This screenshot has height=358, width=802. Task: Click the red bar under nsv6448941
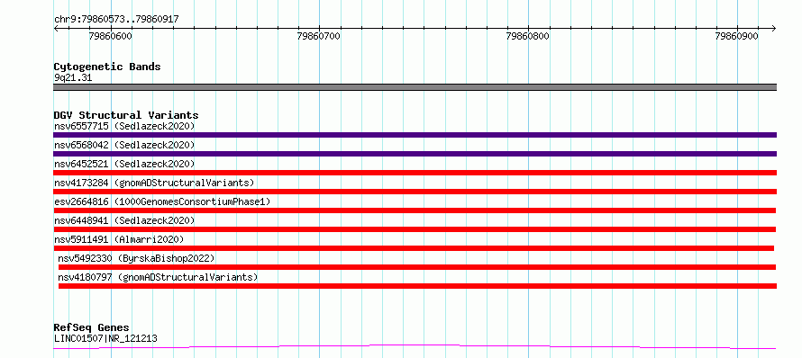point(415,229)
